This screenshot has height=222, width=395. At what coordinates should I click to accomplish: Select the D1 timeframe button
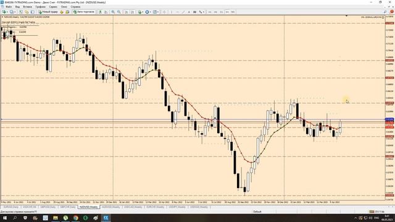pos(221,12)
